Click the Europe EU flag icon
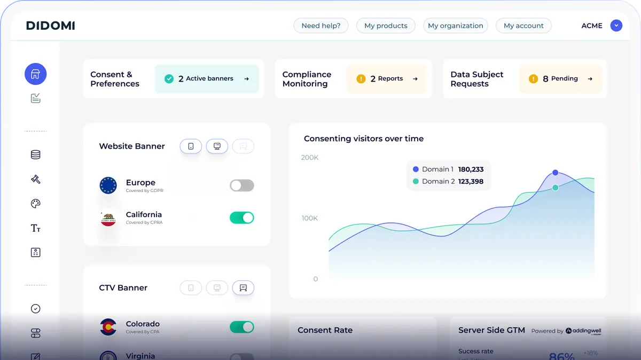Image resolution: width=641 pixels, height=360 pixels. [x=108, y=186]
